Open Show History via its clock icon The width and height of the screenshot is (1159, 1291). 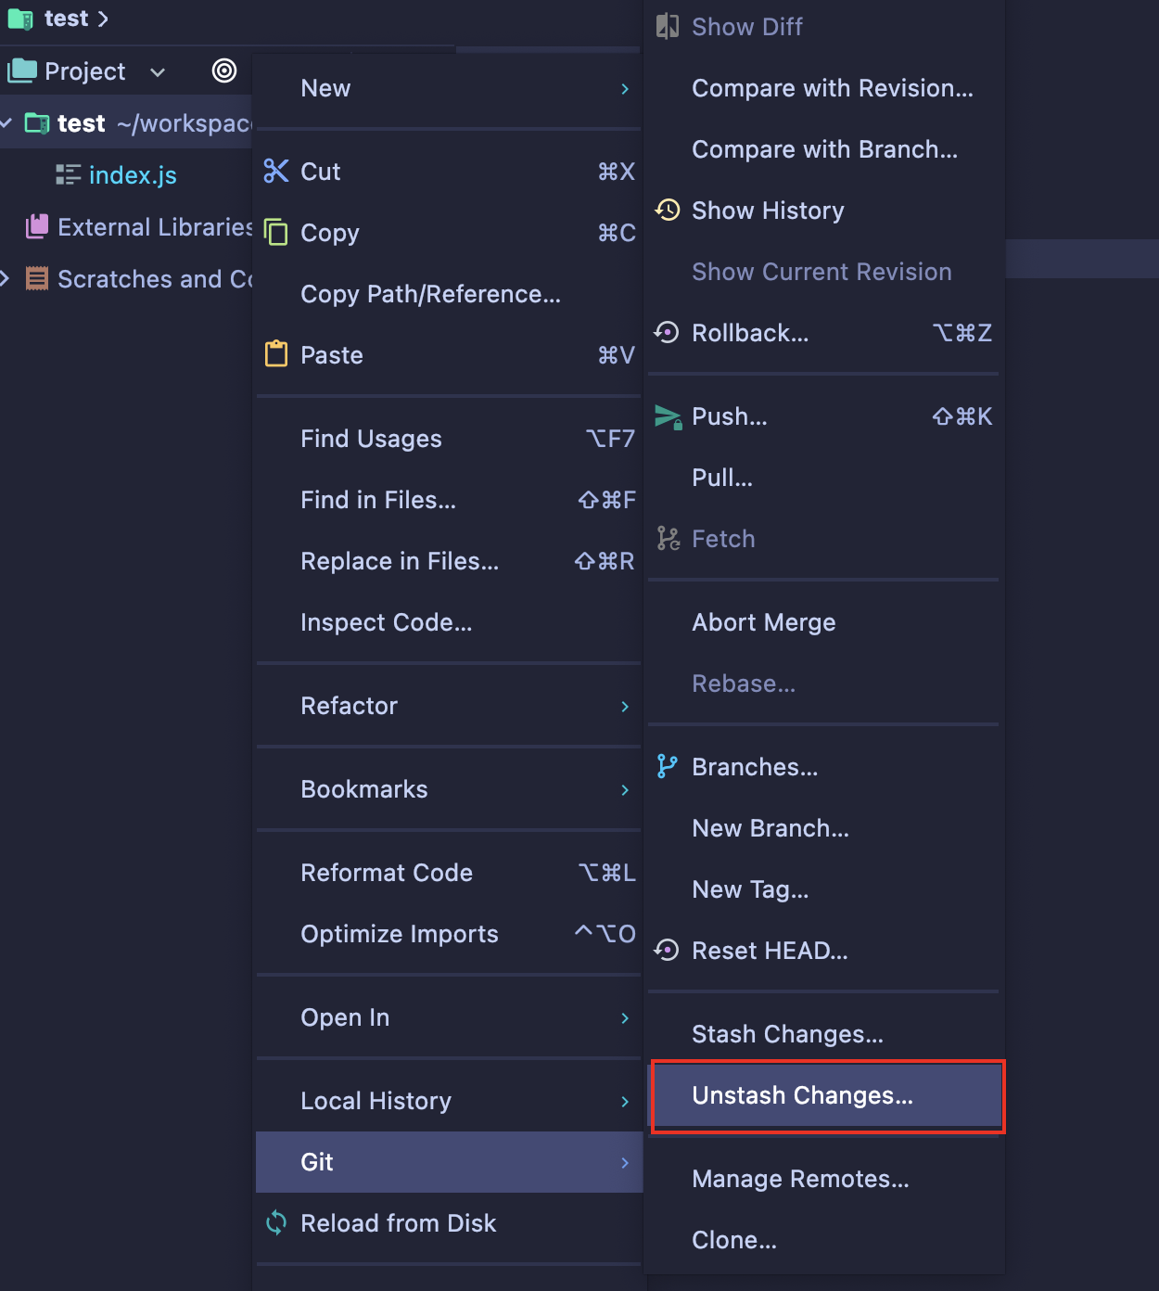[x=667, y=210]
